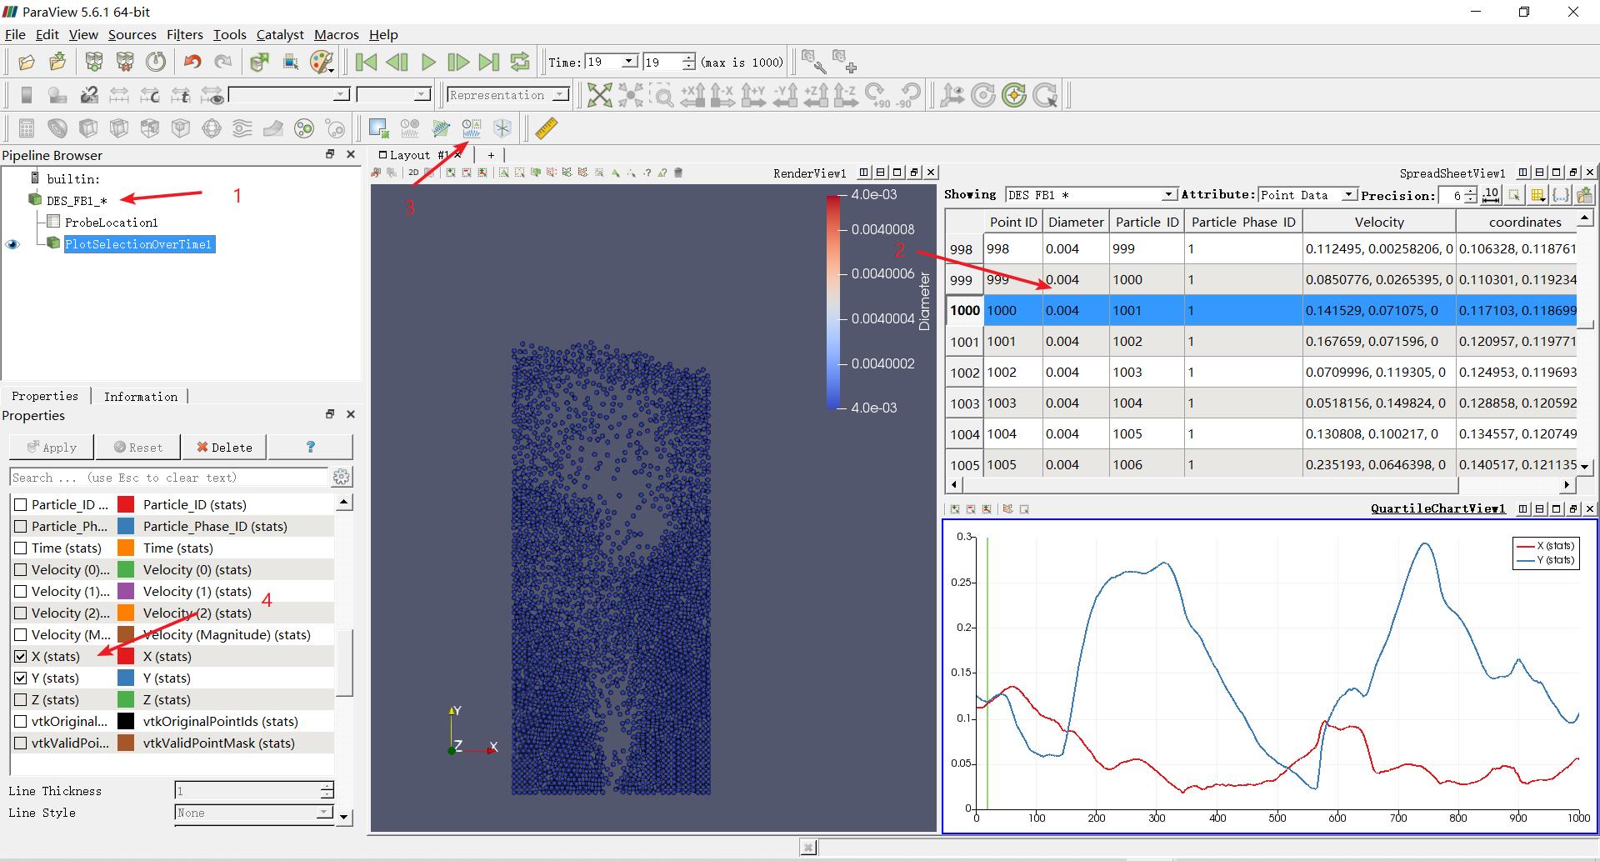Open the Time value dropdown

(630, 62)
